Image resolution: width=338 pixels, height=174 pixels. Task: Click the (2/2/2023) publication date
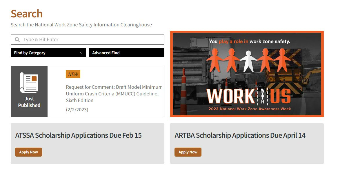click(77, 110)
